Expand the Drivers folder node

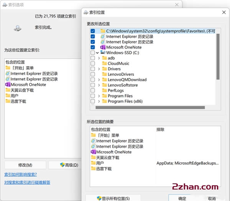(99, 69)
